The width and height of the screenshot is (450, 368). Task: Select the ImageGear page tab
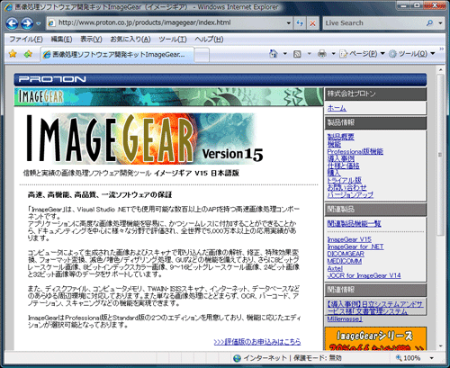coord(117,55)
